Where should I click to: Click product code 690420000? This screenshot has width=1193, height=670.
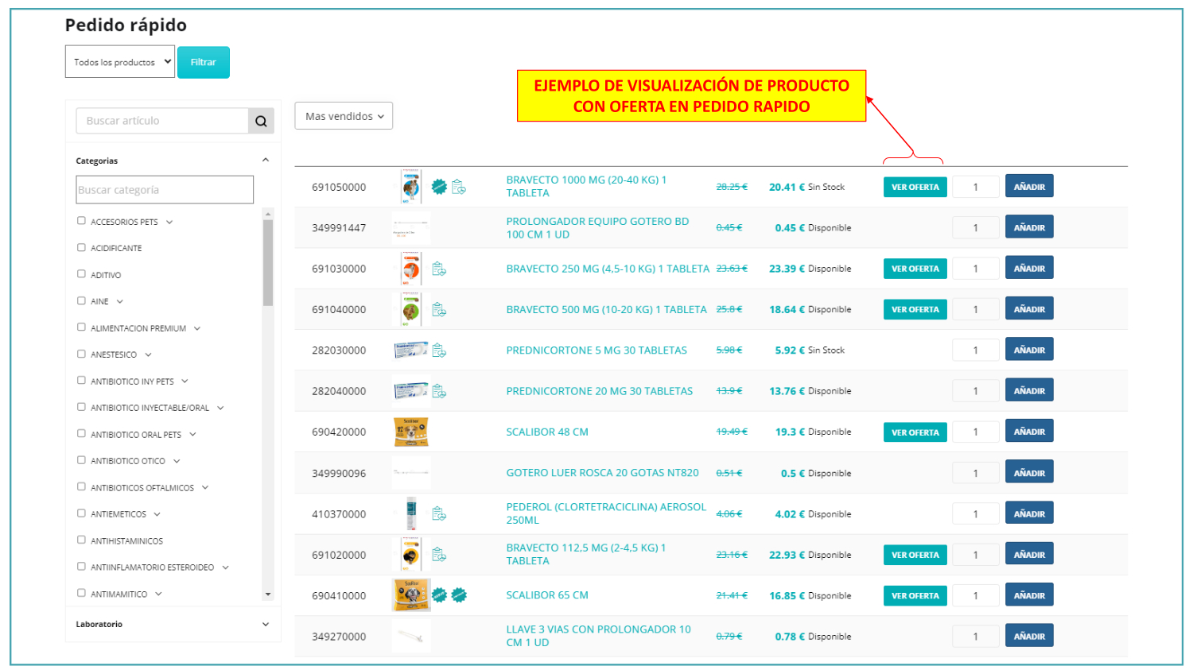pos(339,432)
